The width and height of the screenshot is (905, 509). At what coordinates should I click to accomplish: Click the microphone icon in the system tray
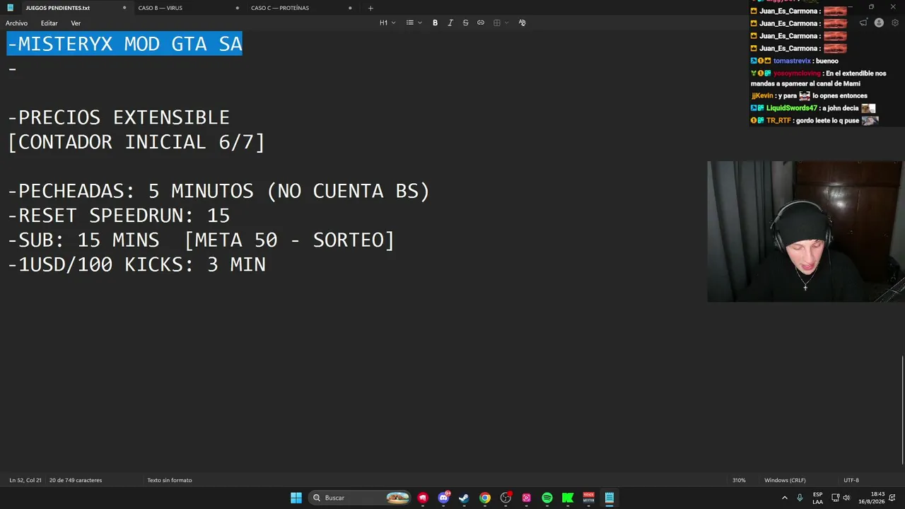tap(800, 498)
